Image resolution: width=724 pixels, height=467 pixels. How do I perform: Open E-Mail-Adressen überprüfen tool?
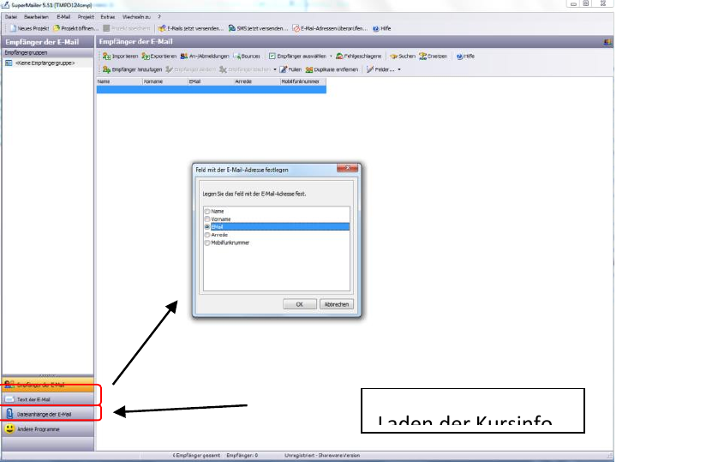click(x=330, y=28)
